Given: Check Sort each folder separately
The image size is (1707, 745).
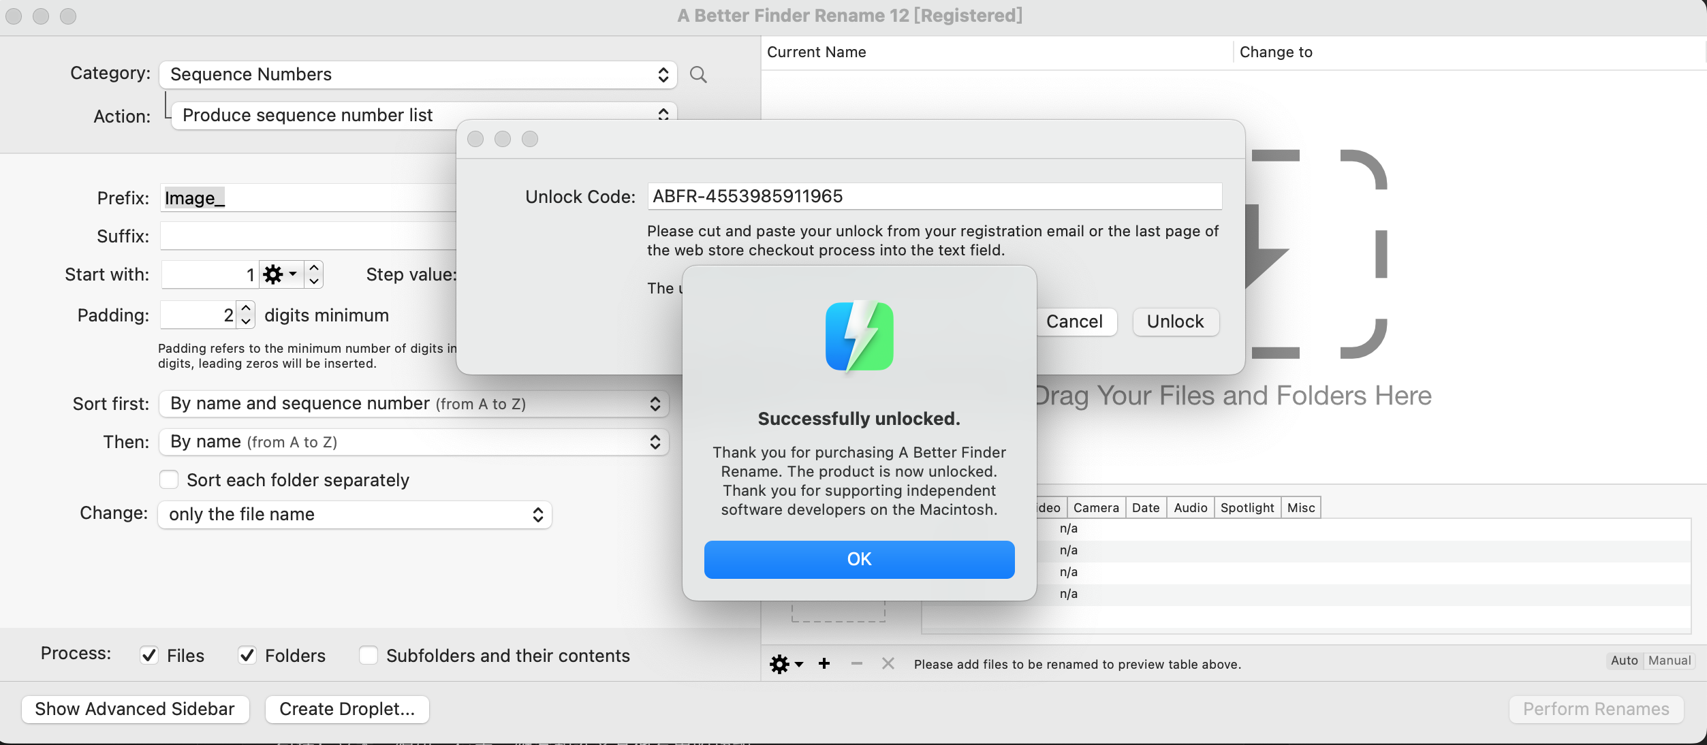Looking at the screenshot, I should tap(168, 479).
